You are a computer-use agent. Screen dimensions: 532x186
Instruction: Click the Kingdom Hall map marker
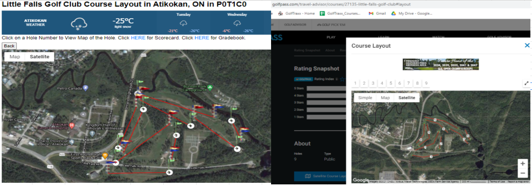tap(92, 133)
